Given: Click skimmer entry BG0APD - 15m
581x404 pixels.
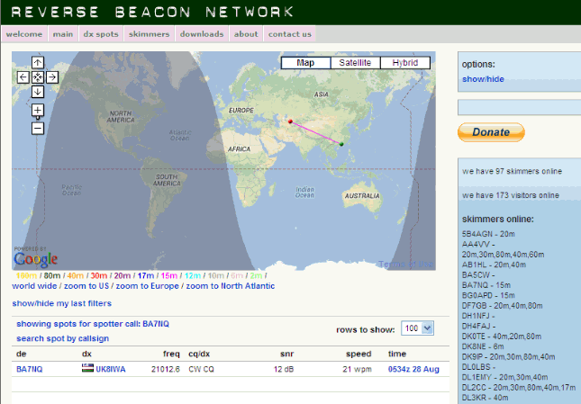Looking at the screenshot, I should (x=488, y=295).
